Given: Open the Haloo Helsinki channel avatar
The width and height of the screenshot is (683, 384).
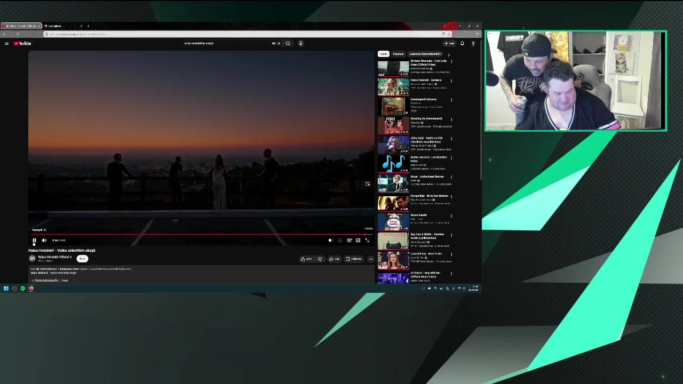Looking at the screenshot, I should [x=32, y=258].
